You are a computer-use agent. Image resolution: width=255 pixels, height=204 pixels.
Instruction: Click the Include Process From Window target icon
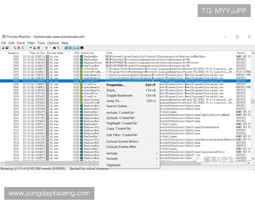[x=39, y=48]
